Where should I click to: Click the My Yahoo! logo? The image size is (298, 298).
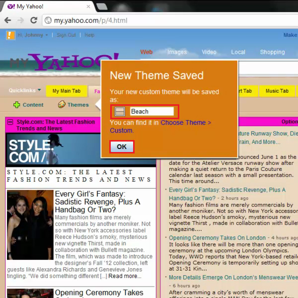65,61
